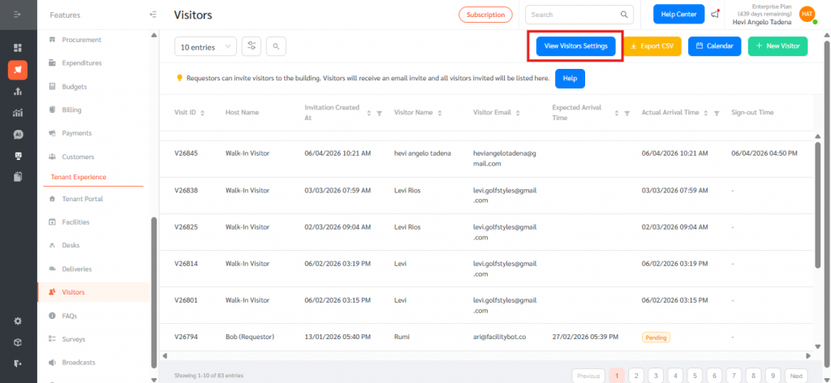Click the green New Visitor button
The width and height of the screenshot is (831, 383).
click(x=777, y=46)
